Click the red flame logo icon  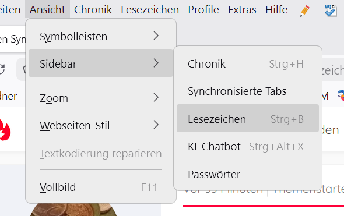(x=5, y=130)
